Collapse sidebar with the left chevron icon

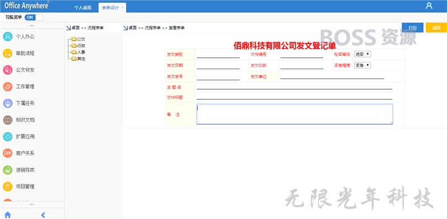coord(43,215)
